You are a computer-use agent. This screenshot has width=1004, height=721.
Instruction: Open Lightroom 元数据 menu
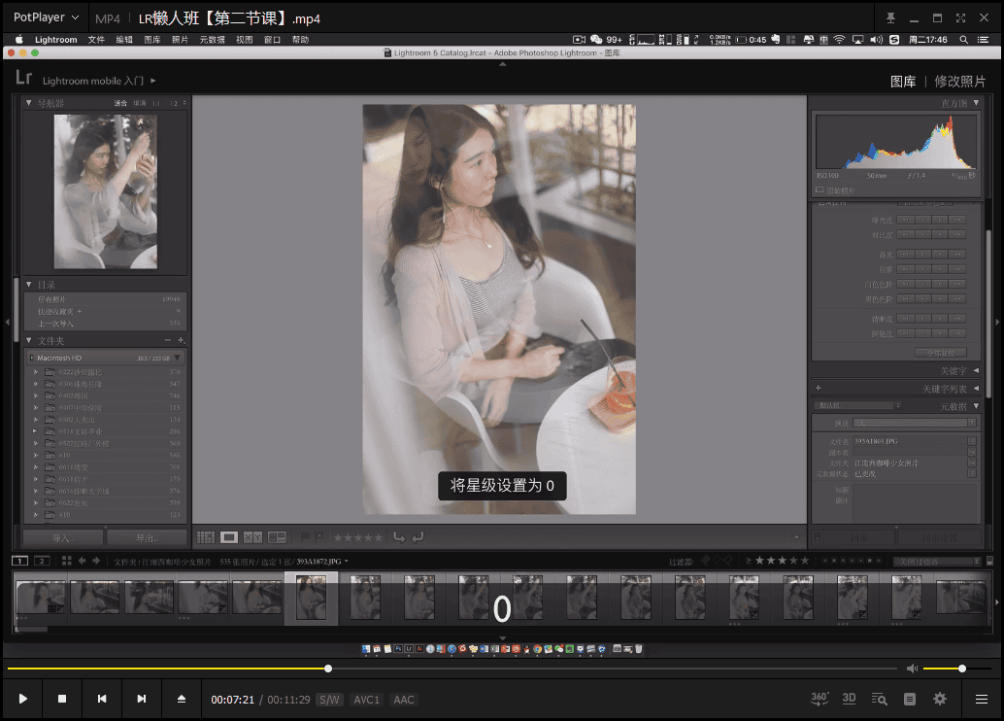(212, 40)
